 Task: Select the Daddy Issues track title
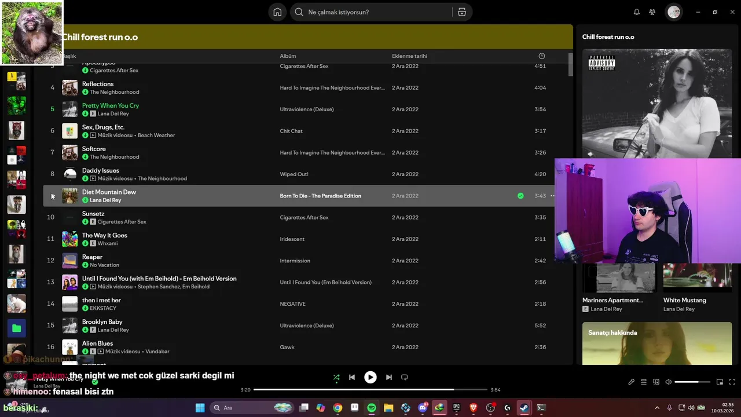click(101, 170)
